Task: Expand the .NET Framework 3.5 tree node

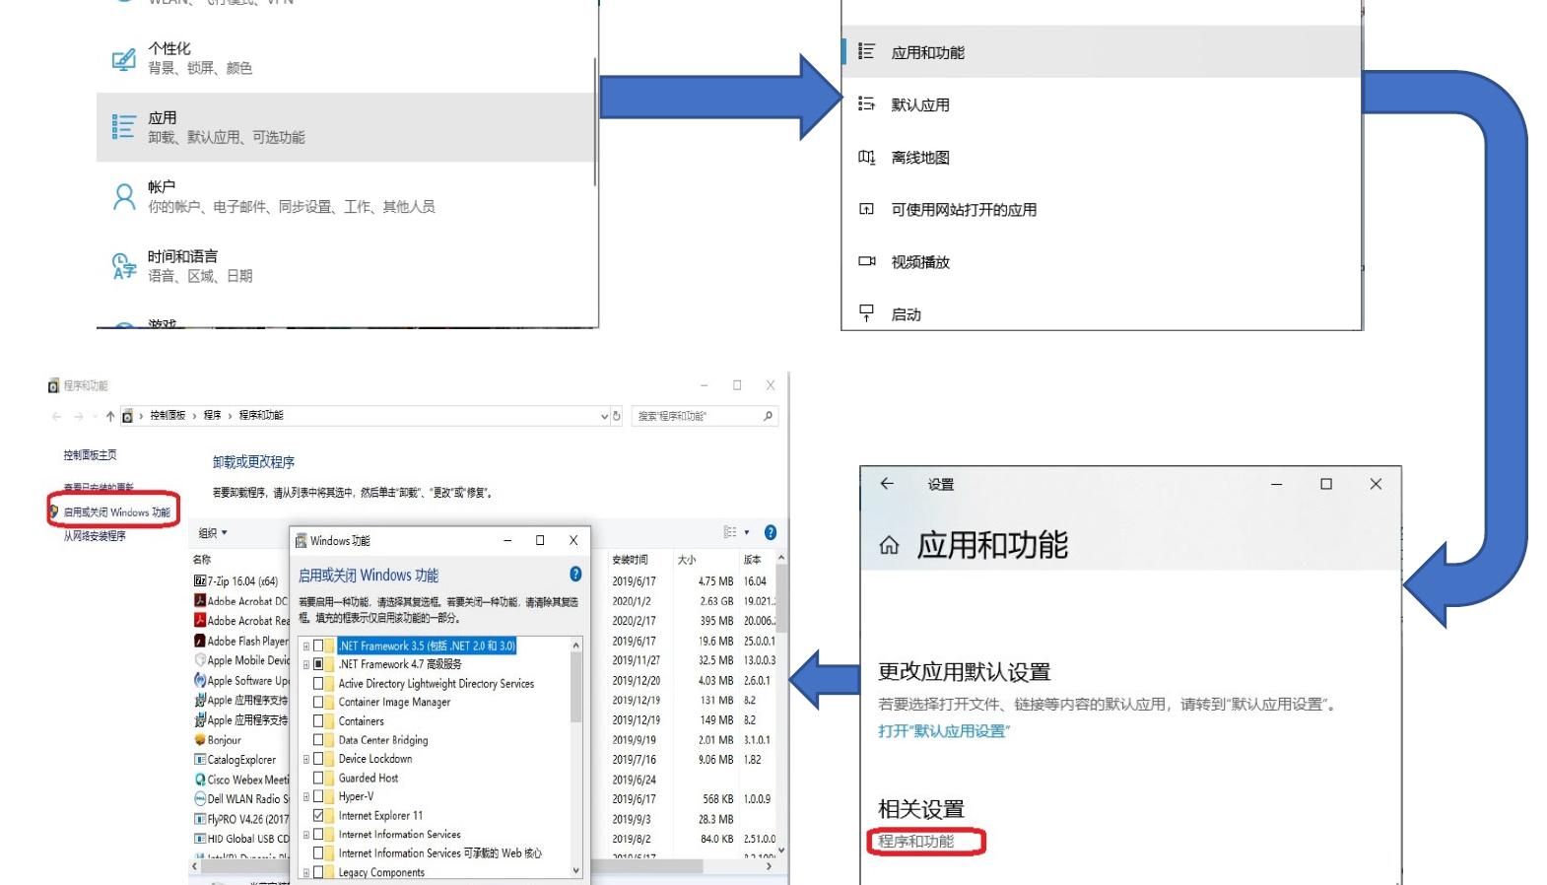Action: click(x=305, y=647)
